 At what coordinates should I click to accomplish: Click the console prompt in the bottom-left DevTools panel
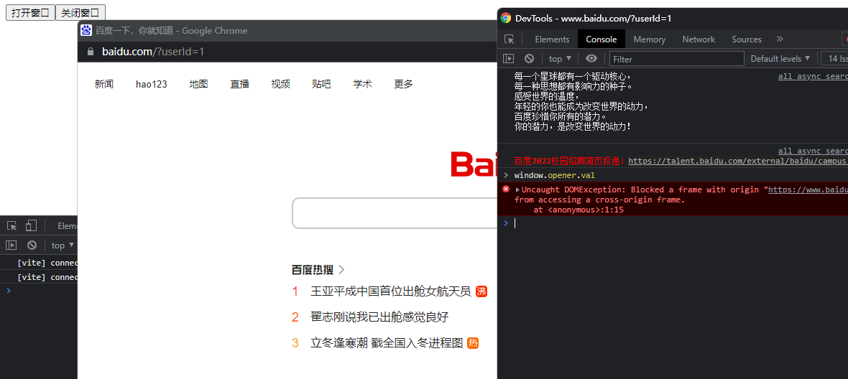pos(43,291)
